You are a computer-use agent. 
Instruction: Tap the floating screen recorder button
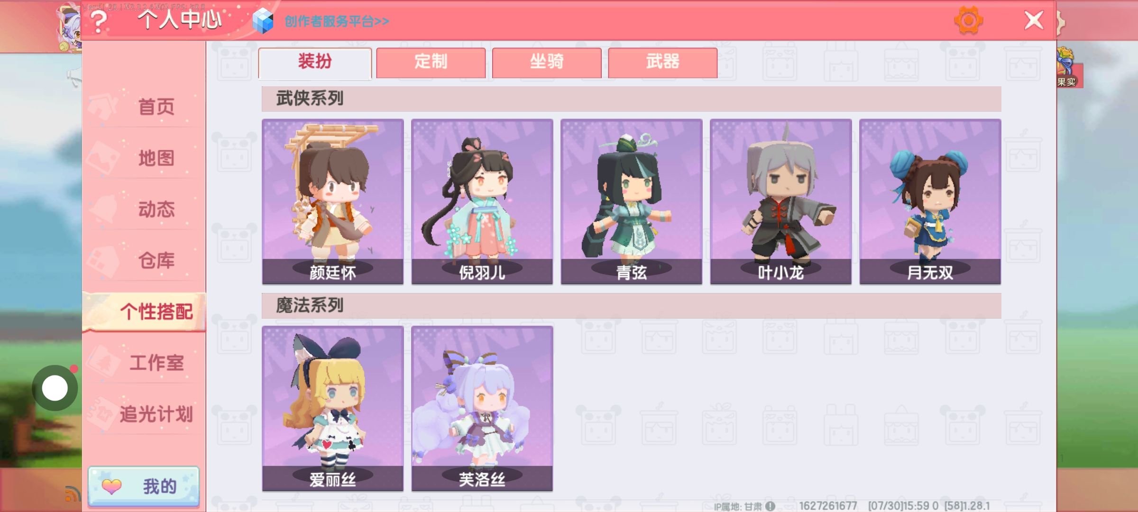55,388
